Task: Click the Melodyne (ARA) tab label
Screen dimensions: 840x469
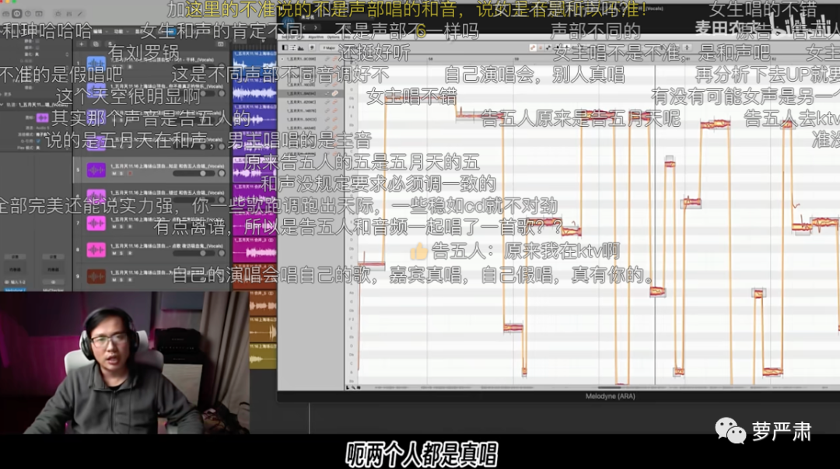Action: click(611, 397)
